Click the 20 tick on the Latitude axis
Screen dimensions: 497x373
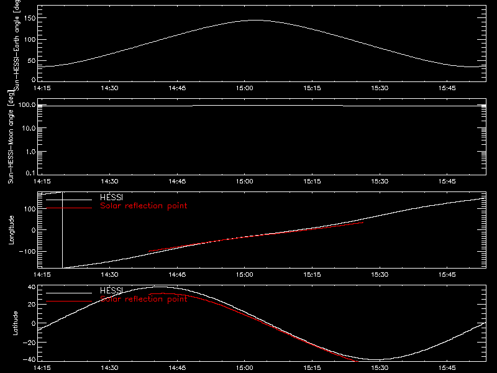(x=32, y=305)
